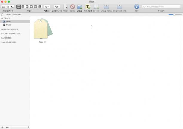Open the Info panel
This screenshot has height=129, width=183.
click(x=137, y=7)
